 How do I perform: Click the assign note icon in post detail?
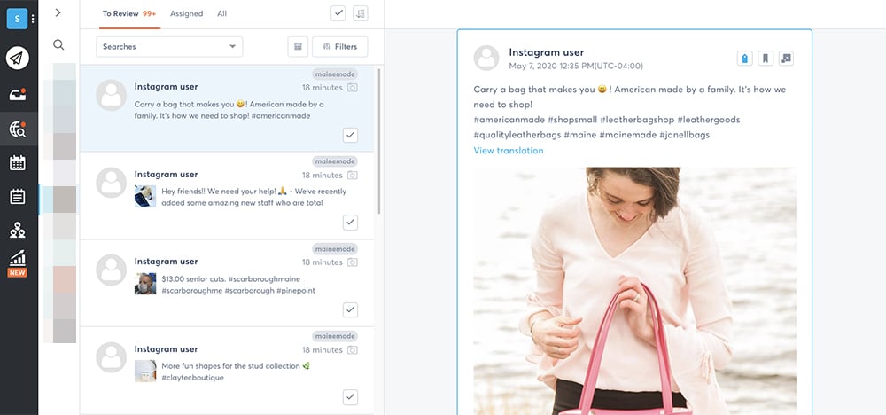[x=786, y=58]
